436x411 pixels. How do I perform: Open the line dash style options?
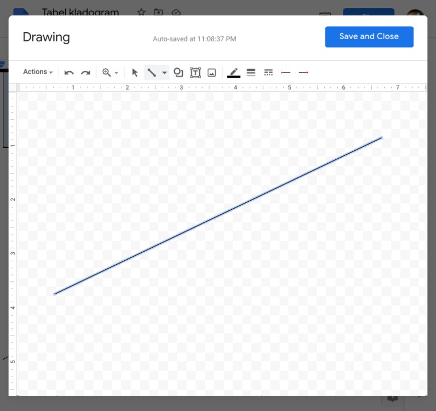click(x=269, y=73)
